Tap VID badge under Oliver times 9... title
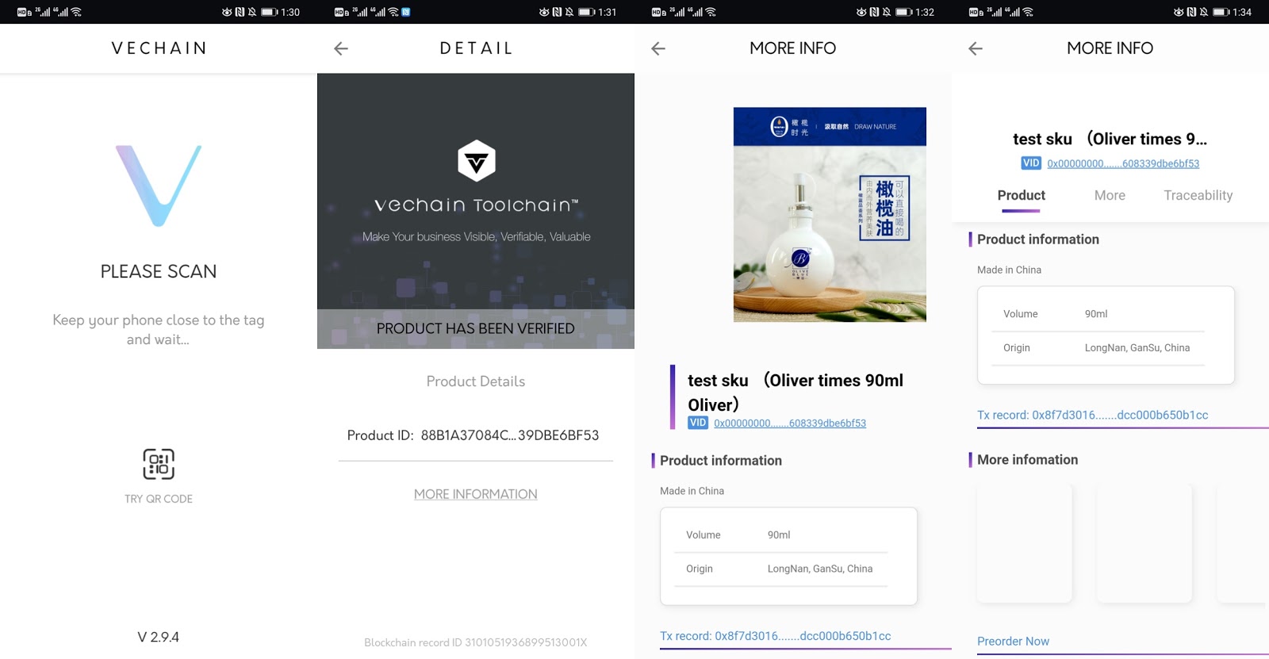Screen dimensions: 1269x659 point(1031,163)
